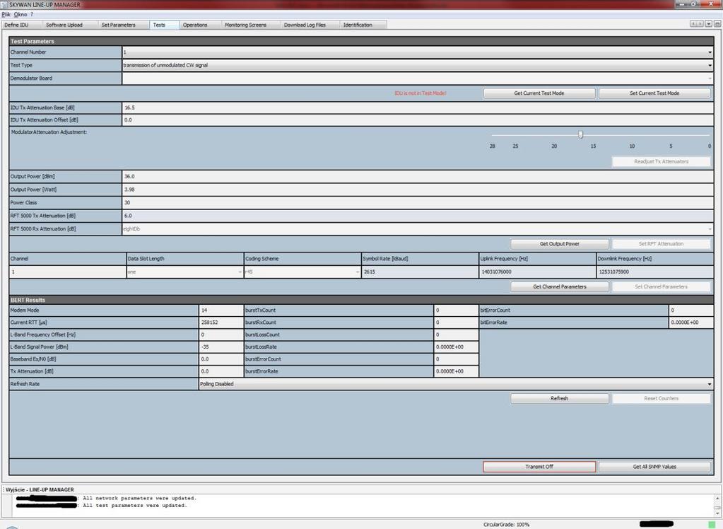Click the BERT Results section header
Viewport: 723px width, 529px height.
pos(361,300)
